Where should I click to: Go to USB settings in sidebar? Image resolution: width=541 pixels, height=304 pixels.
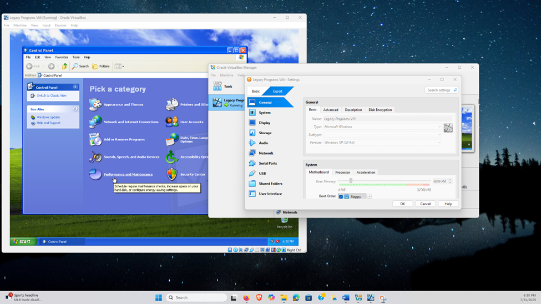tap(262, 174)
